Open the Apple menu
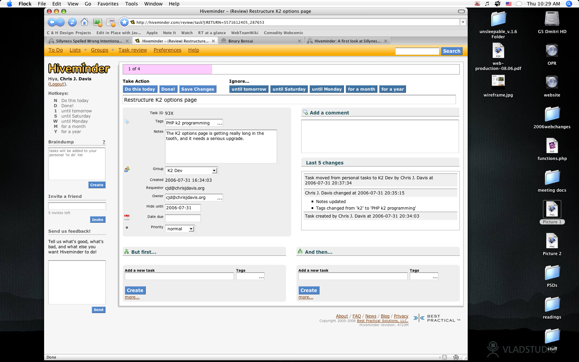Screen dimensions: 579x362 tap(9, 4)
